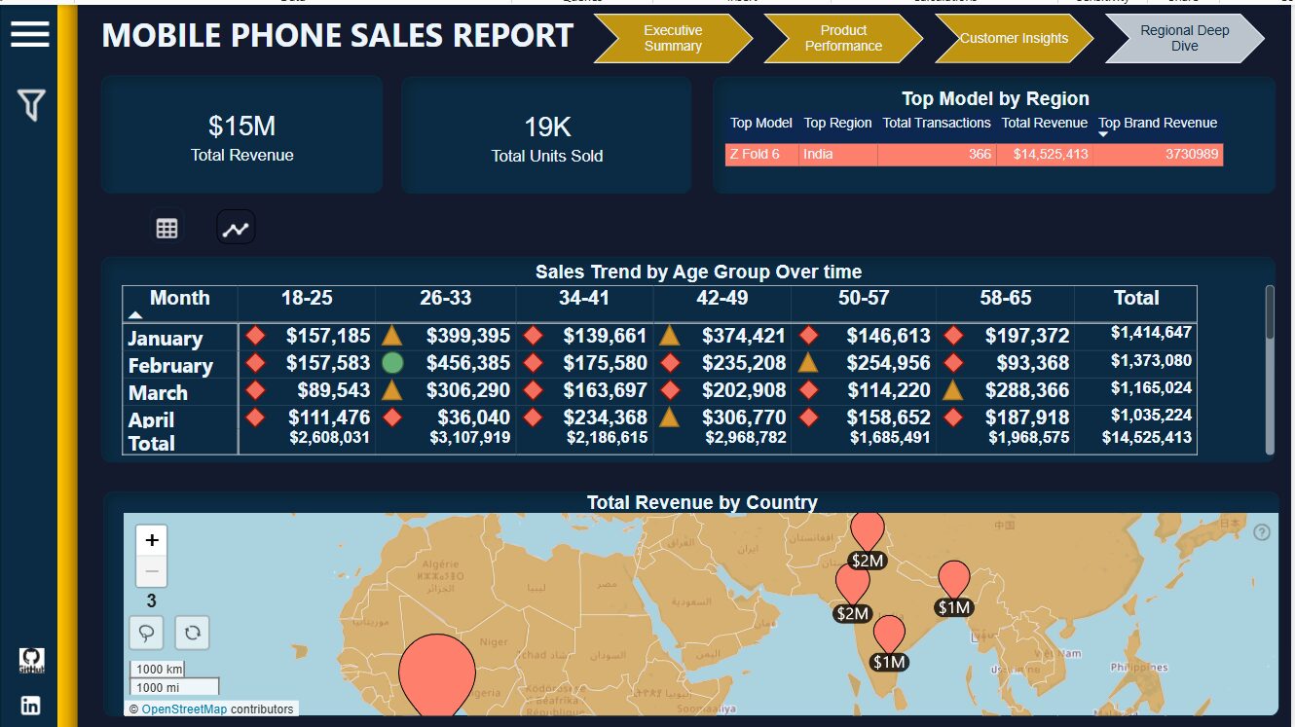Click the map zoom level 3 label

[x=152, y=600]
